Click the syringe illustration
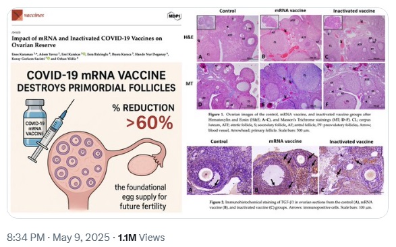Image resolution: width=396 pixels, height=247 pixels. (52, 130)
